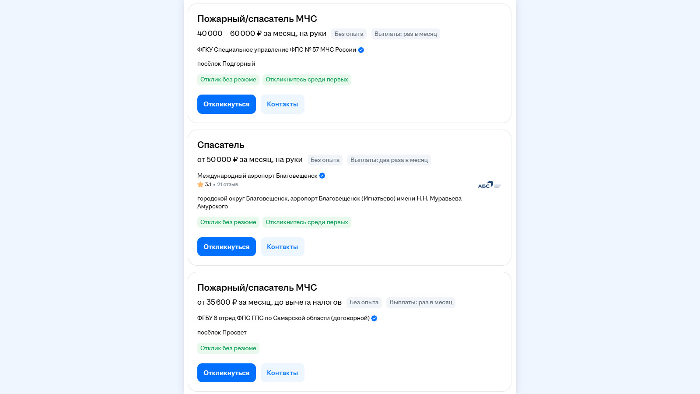
Task: Open ФГБУ 8 отряд ФПС employer link
Action: (283, 318)
